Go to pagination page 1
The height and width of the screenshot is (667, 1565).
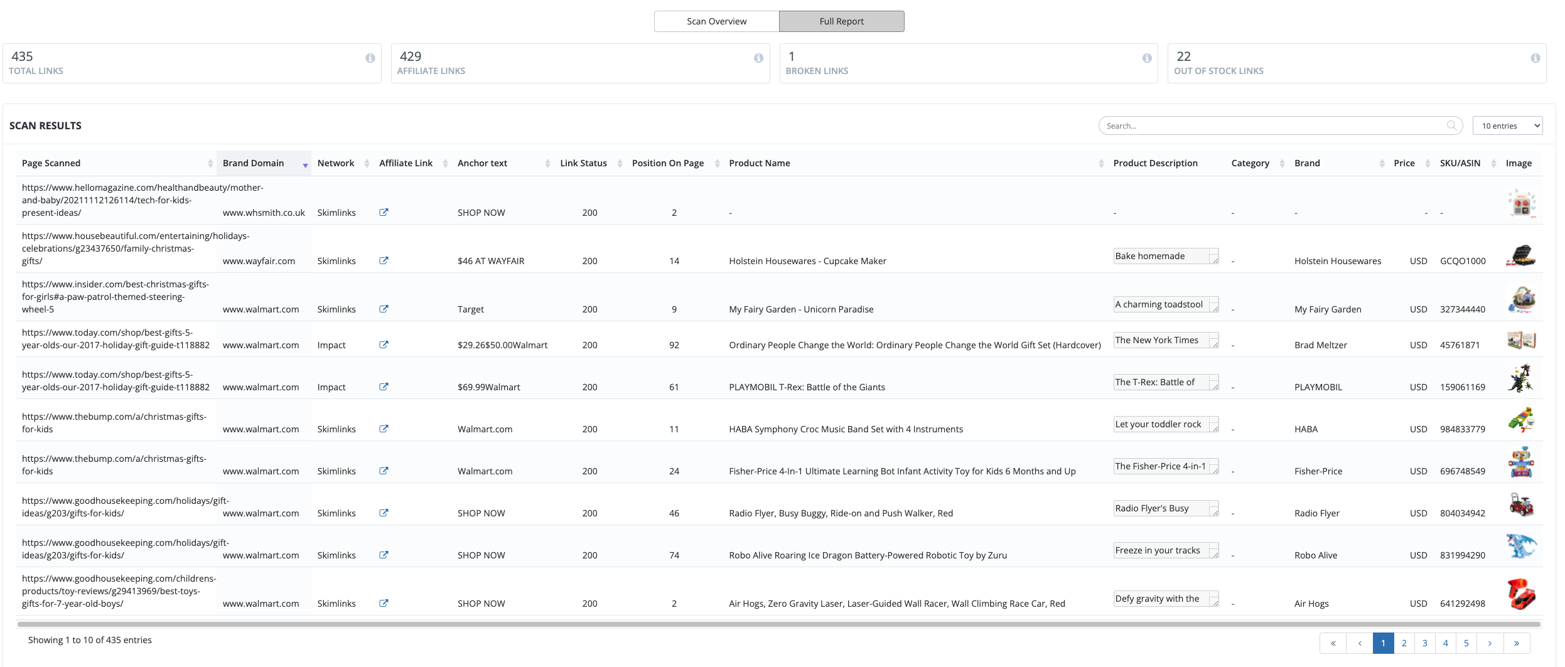point(1383,643)
